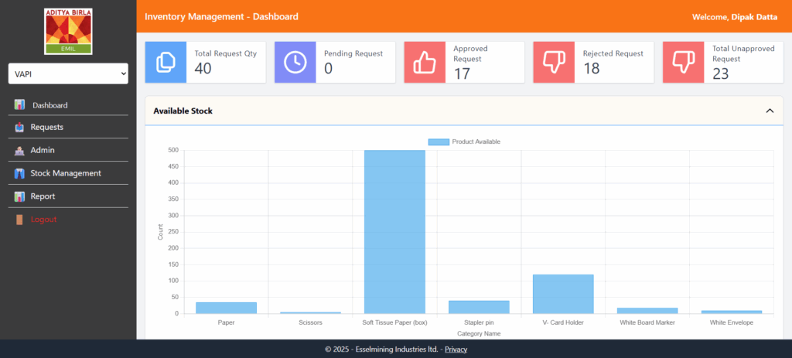Click the Dashboard sidebar icon
This screenshot has height=358, width=792.
tap(19, 105)
